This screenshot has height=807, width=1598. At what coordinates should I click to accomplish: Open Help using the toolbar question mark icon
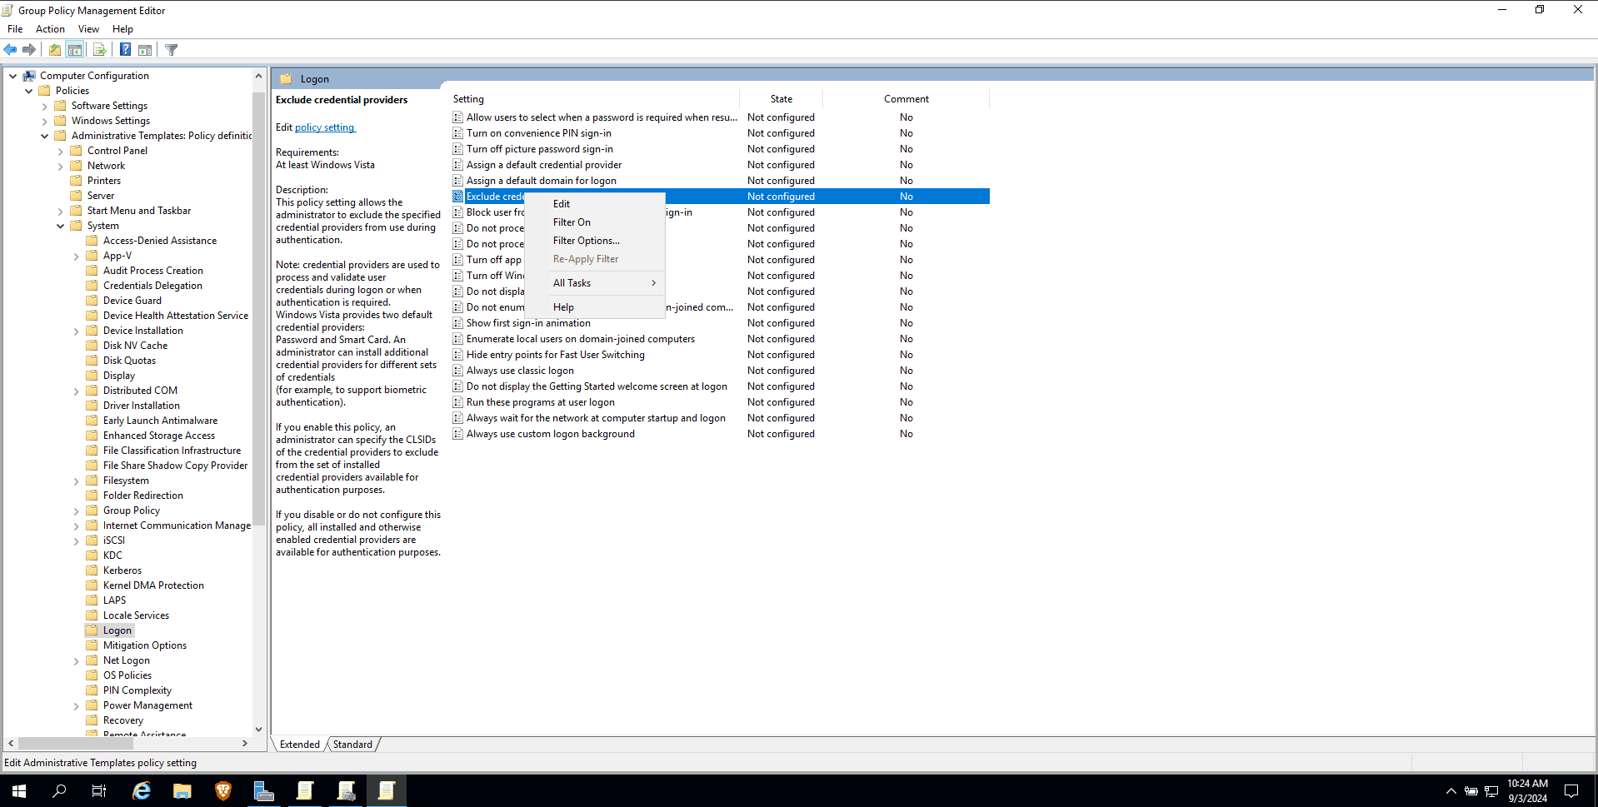pyautogui.click(x=124, y=49)
